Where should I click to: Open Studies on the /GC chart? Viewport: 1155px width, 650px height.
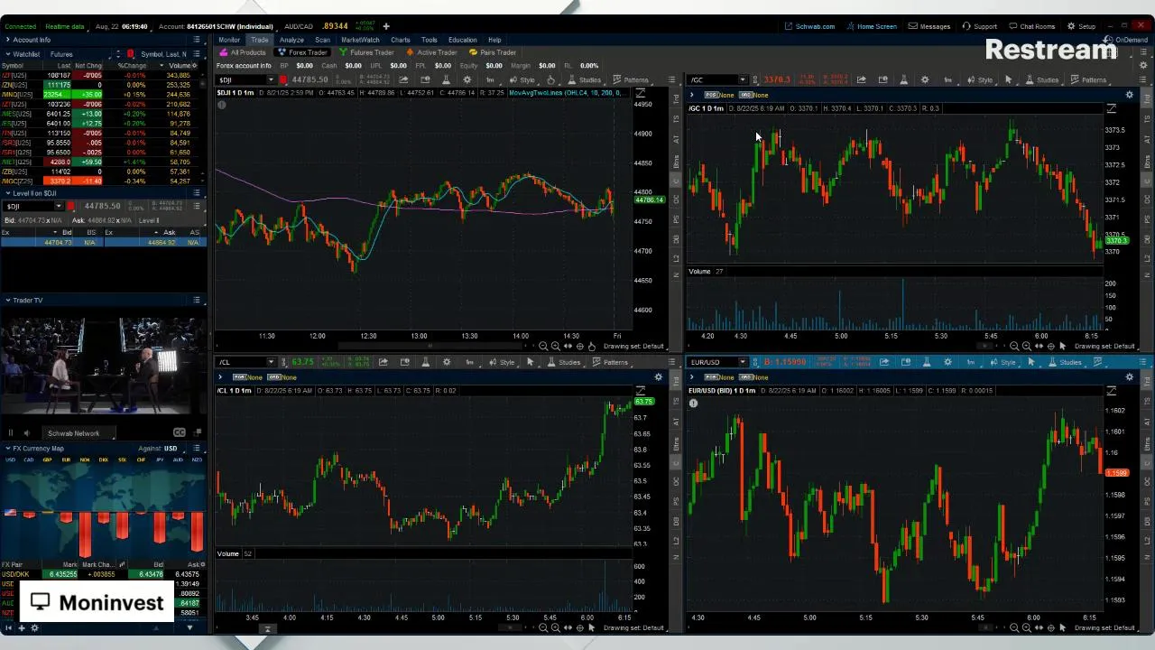[1043, 79]
